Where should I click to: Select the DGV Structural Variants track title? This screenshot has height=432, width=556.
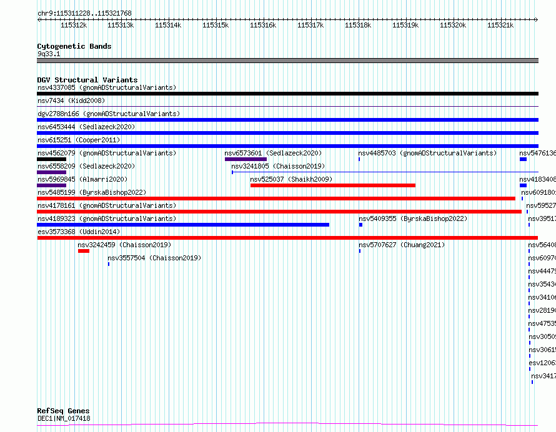tap(87, 80)
